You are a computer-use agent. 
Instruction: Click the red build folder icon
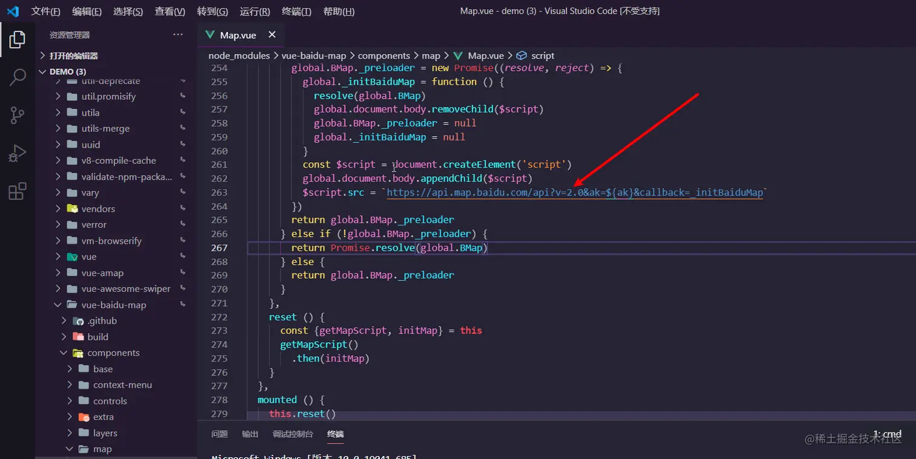(x=78, y=337)
